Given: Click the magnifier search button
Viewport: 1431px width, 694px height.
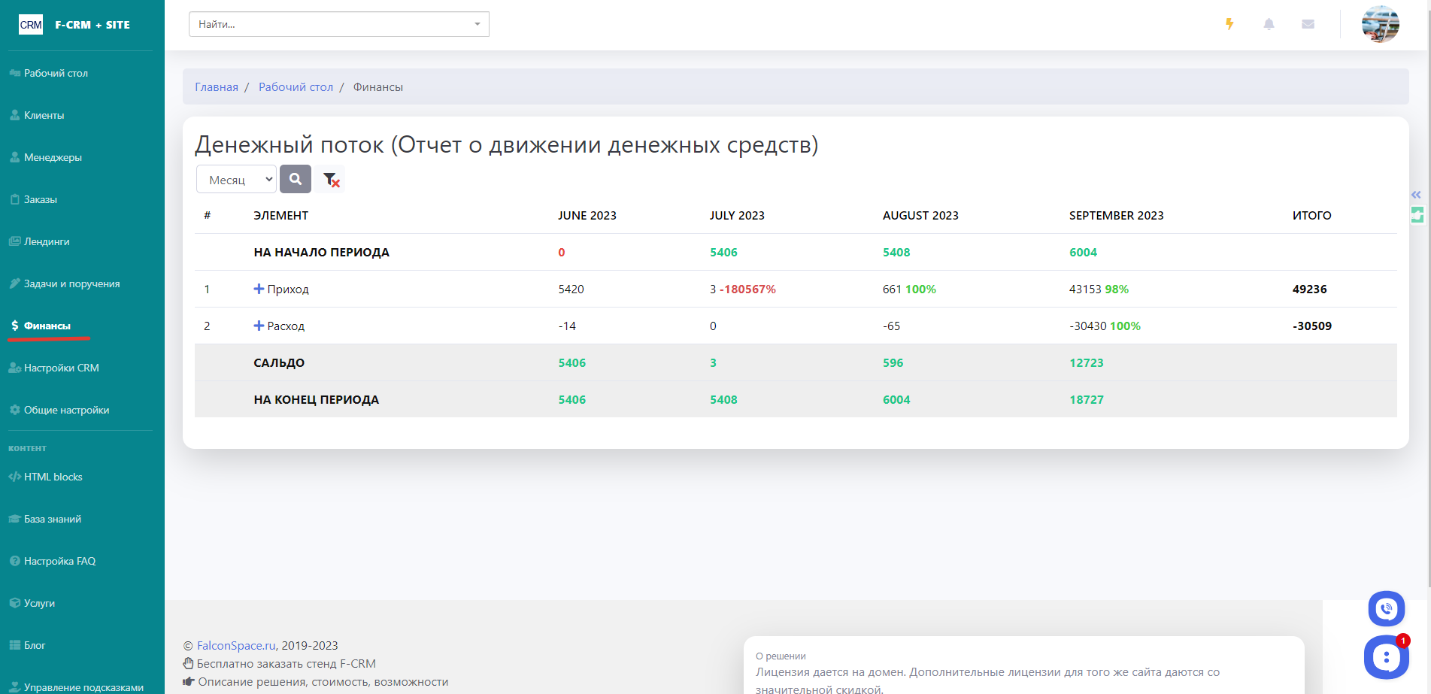Looking at the screenshot, I should (x=296, y=179).
